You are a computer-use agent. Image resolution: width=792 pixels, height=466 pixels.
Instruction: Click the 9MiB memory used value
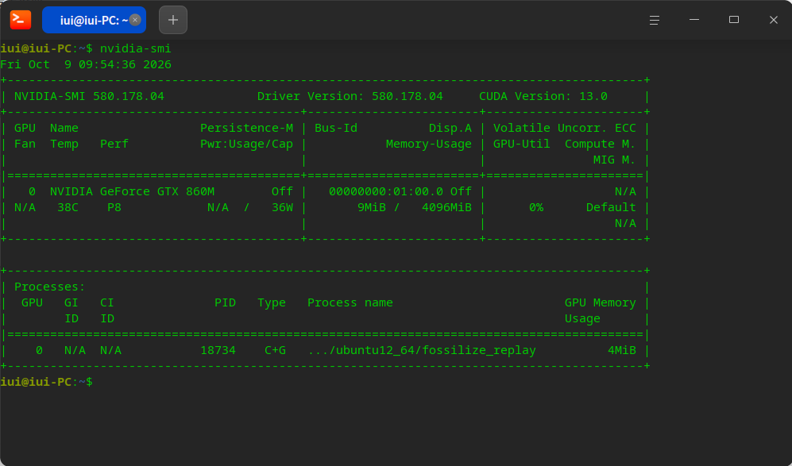(x=372, y=207)
